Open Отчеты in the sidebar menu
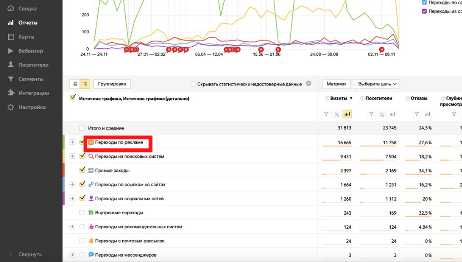Screen dimensions: 462x262 tap(28, 23)
